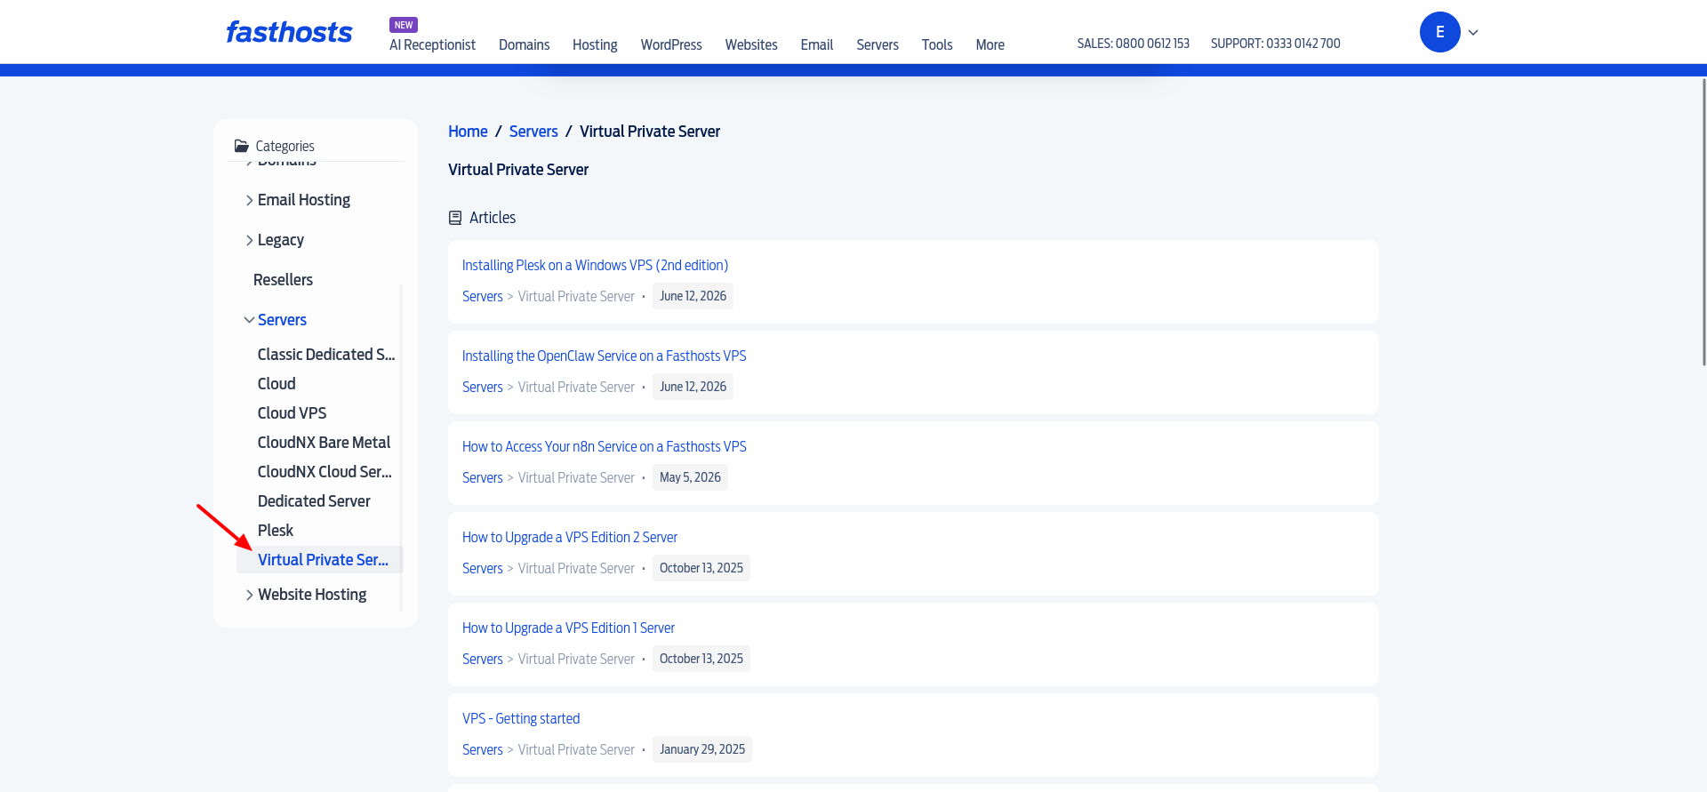Screen dimensions: 1707x792
Task: Expand the Legacy category chevron
Action: pyautogui.click(x=249, y=241)
